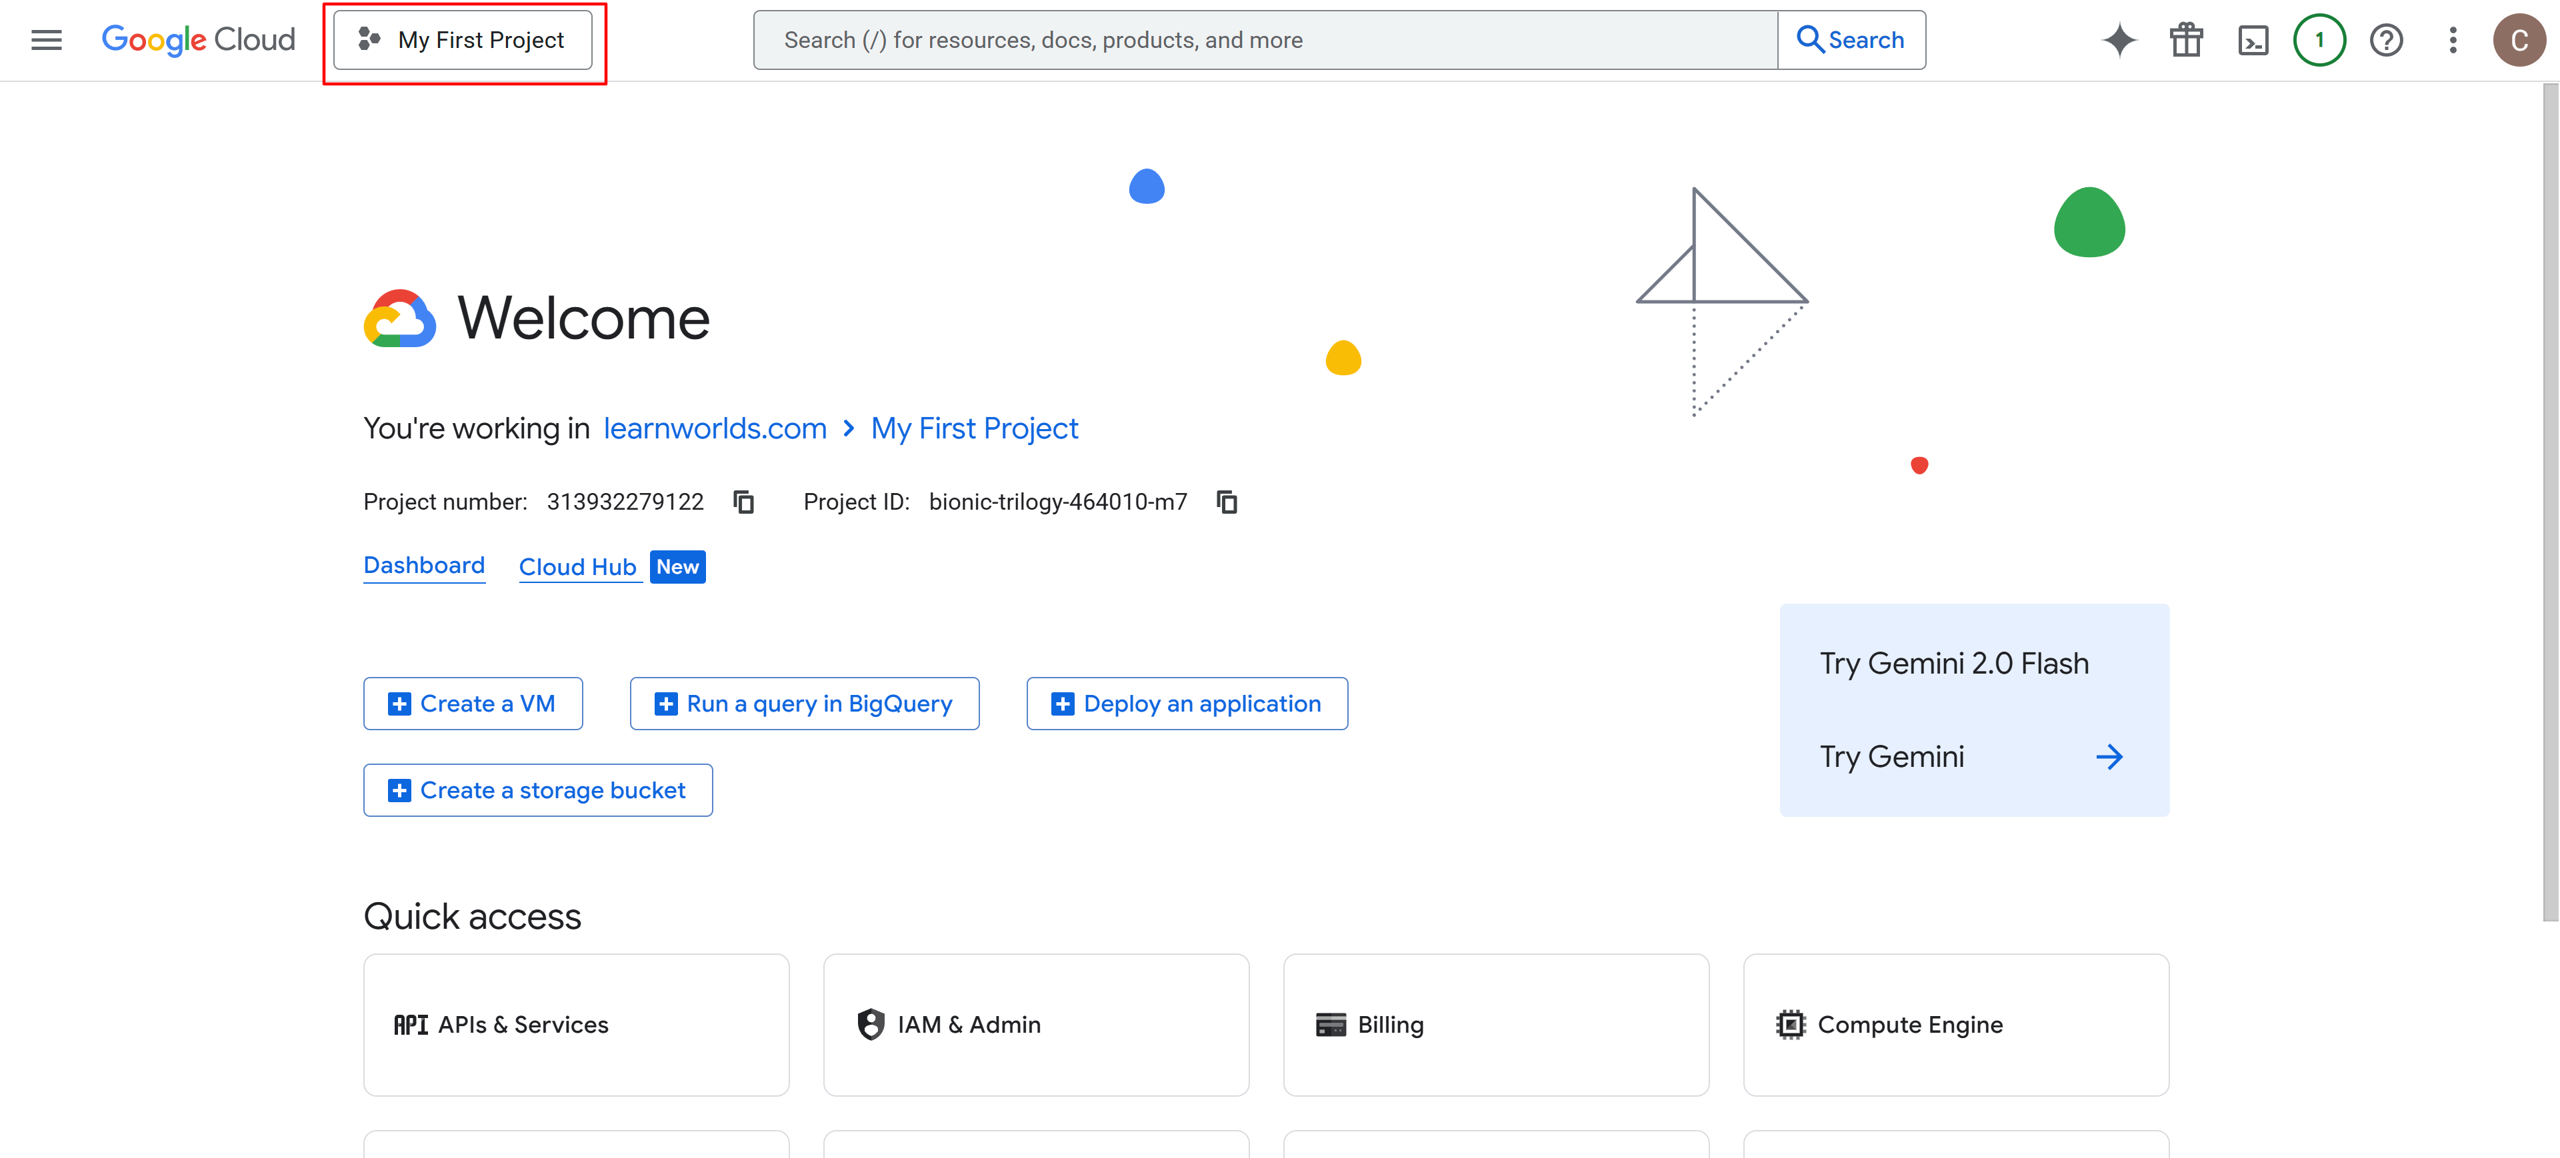The width and height of the screenshot is (2560, 1158).
Task: Open the main navigation hamburger menu
Action: (46, 40)
